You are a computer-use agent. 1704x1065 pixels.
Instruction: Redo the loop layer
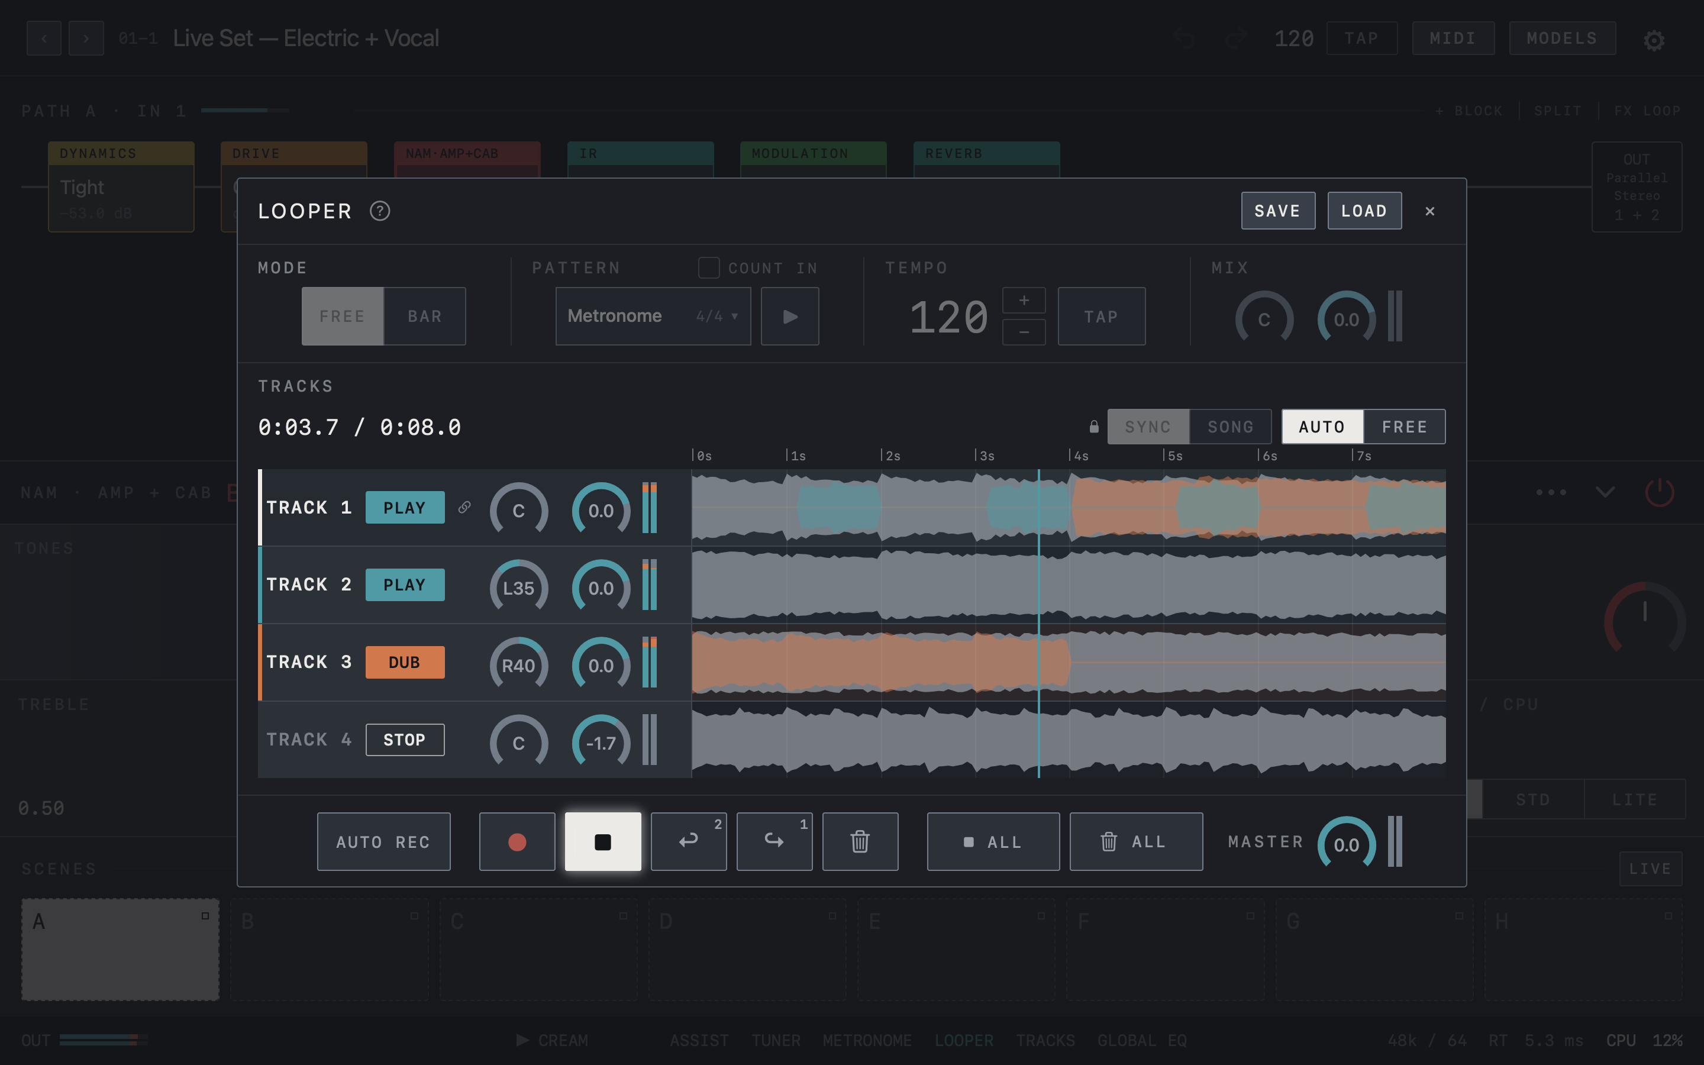[x=774, y=842]
